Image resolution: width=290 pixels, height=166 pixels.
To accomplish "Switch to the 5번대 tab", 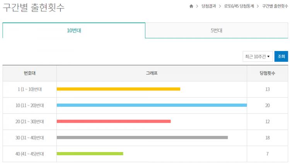I will pyautogui.click(x=217, y=30).
